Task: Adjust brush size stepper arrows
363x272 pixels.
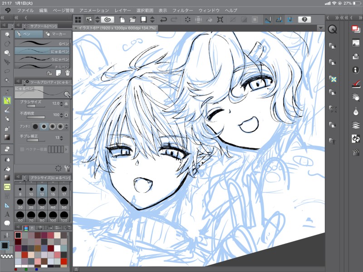Action: click(62, 104)
